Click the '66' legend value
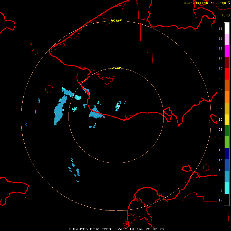Viewport: 231px width, 231px height. [x=220, y=28]
